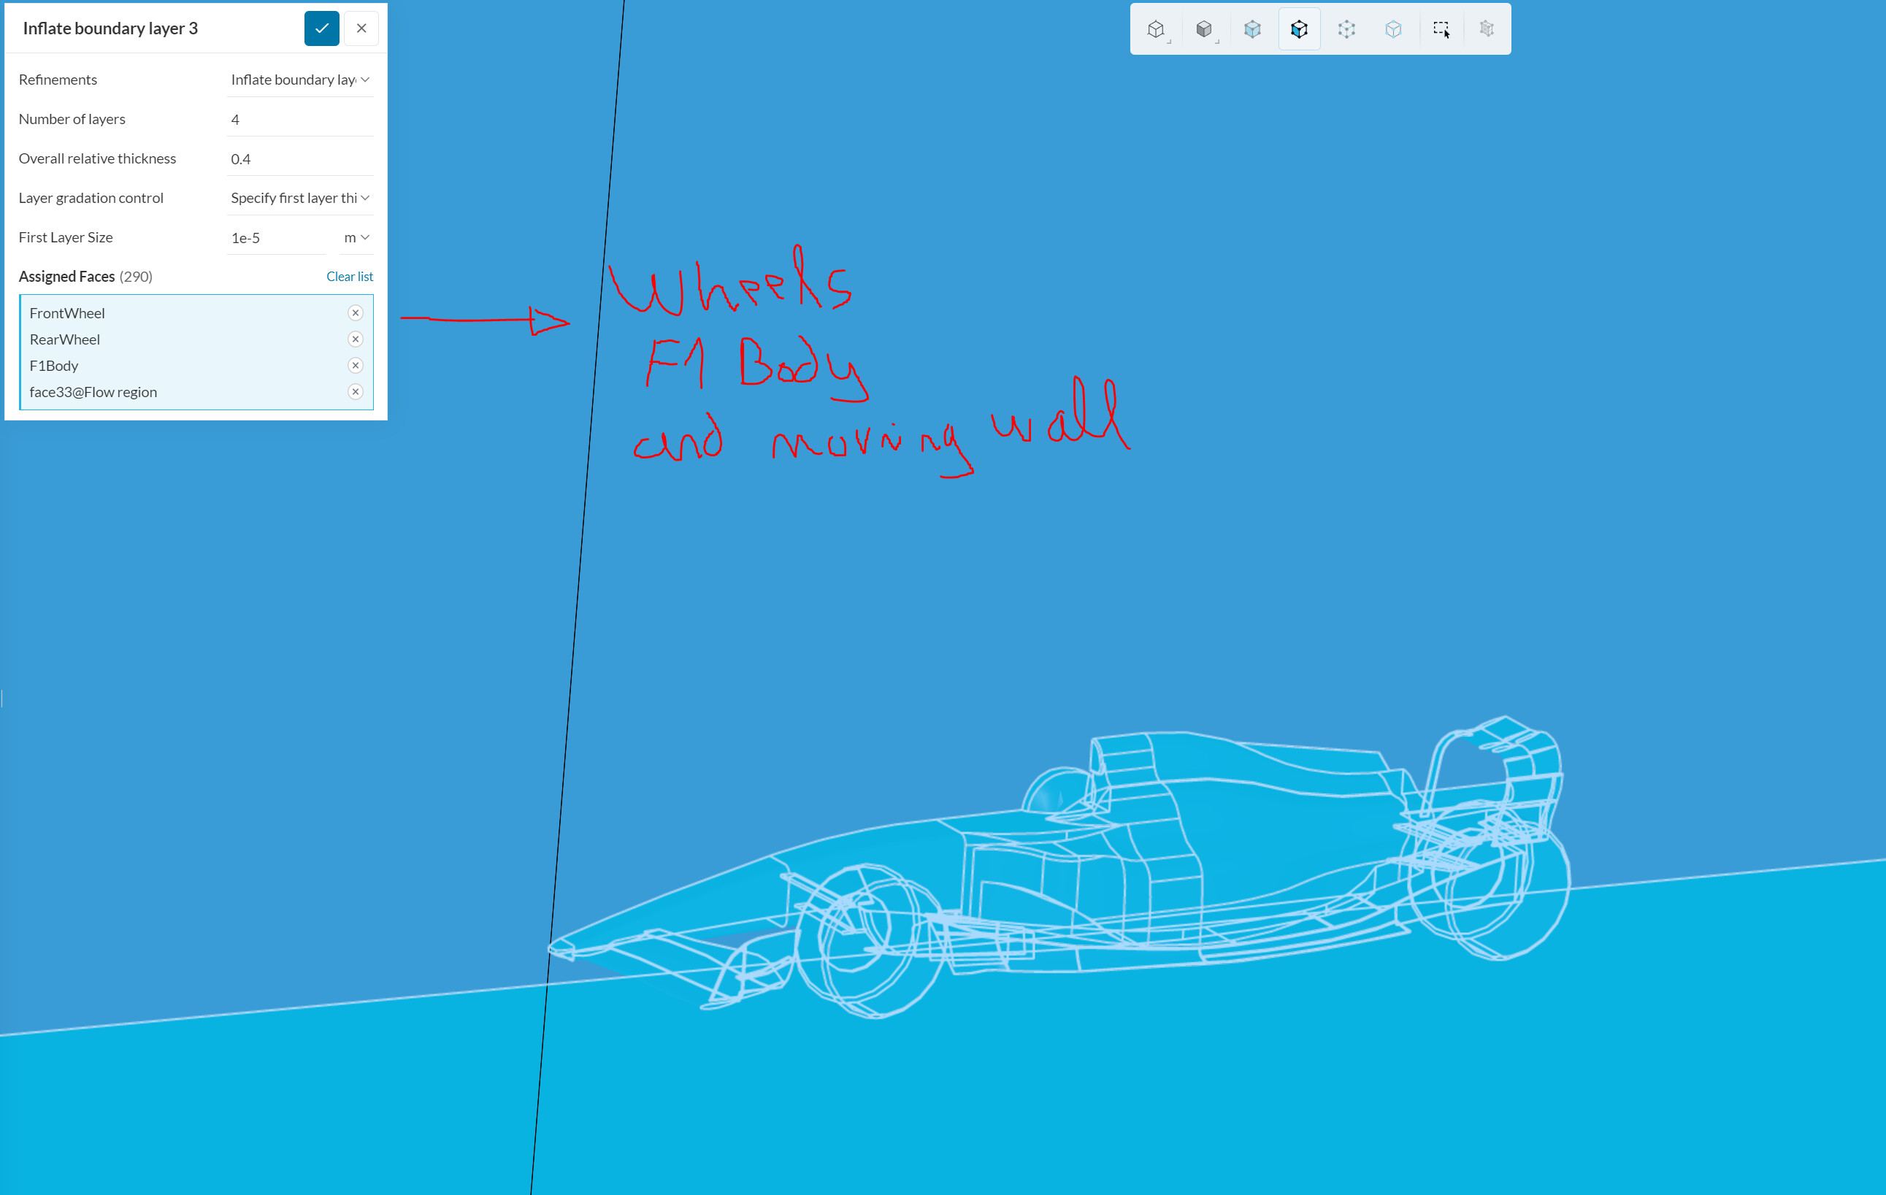Click Overall relative thickness input
1886x1195 pixels.
pos(299,159)
